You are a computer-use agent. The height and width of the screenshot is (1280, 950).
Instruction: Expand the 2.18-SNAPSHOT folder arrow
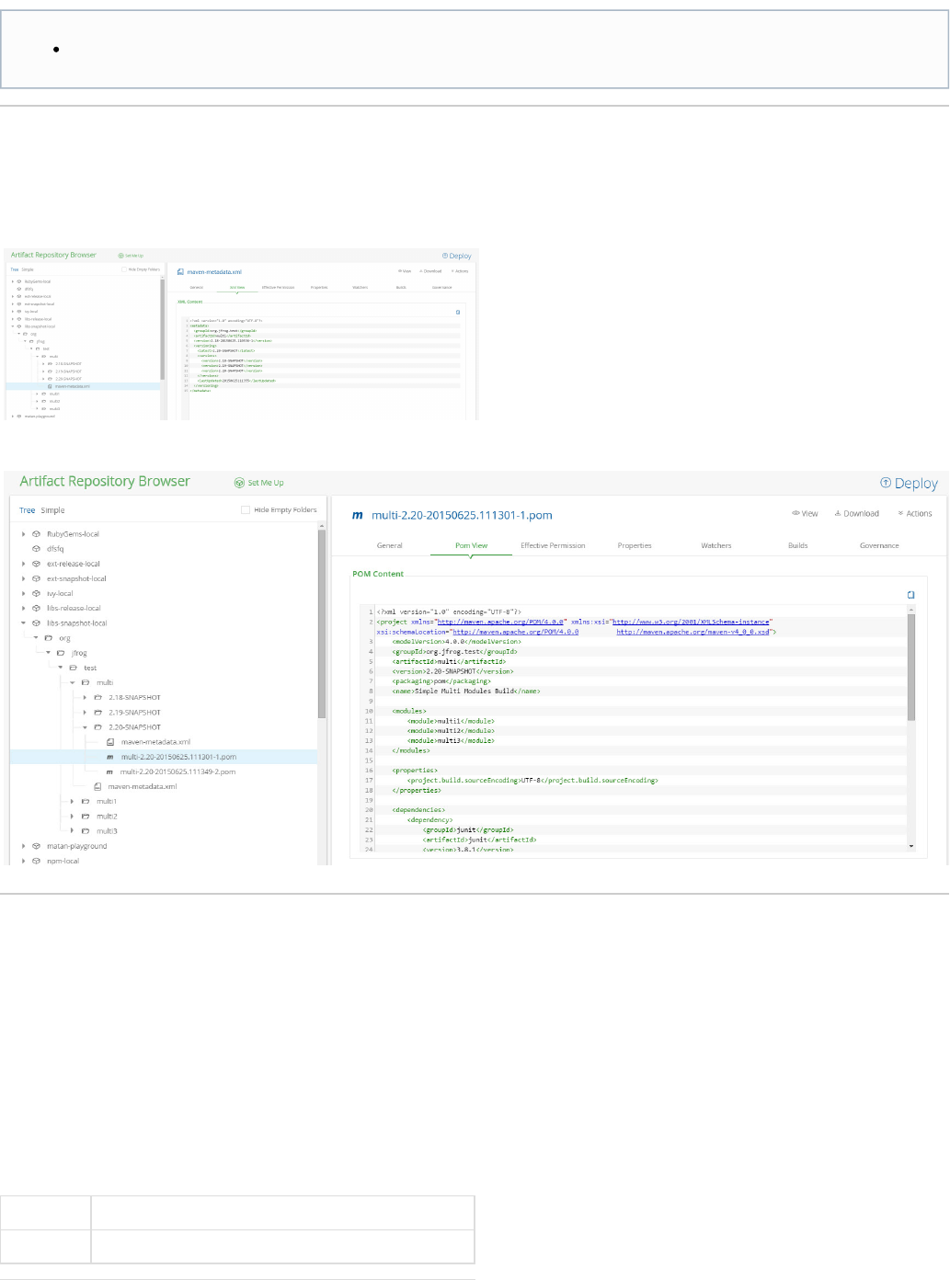[85, 697]
